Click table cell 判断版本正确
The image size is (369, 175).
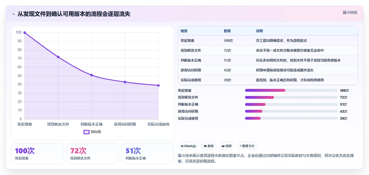point(191,60)
